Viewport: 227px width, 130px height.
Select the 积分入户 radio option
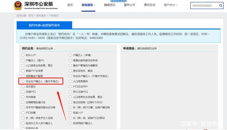pos(23,55)
